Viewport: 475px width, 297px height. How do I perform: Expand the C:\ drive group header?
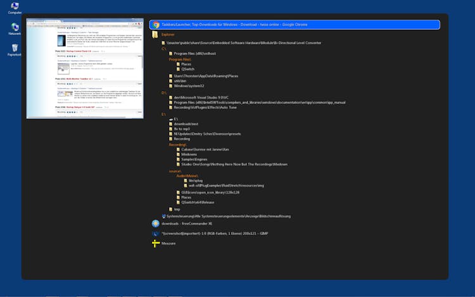[164, 48]
